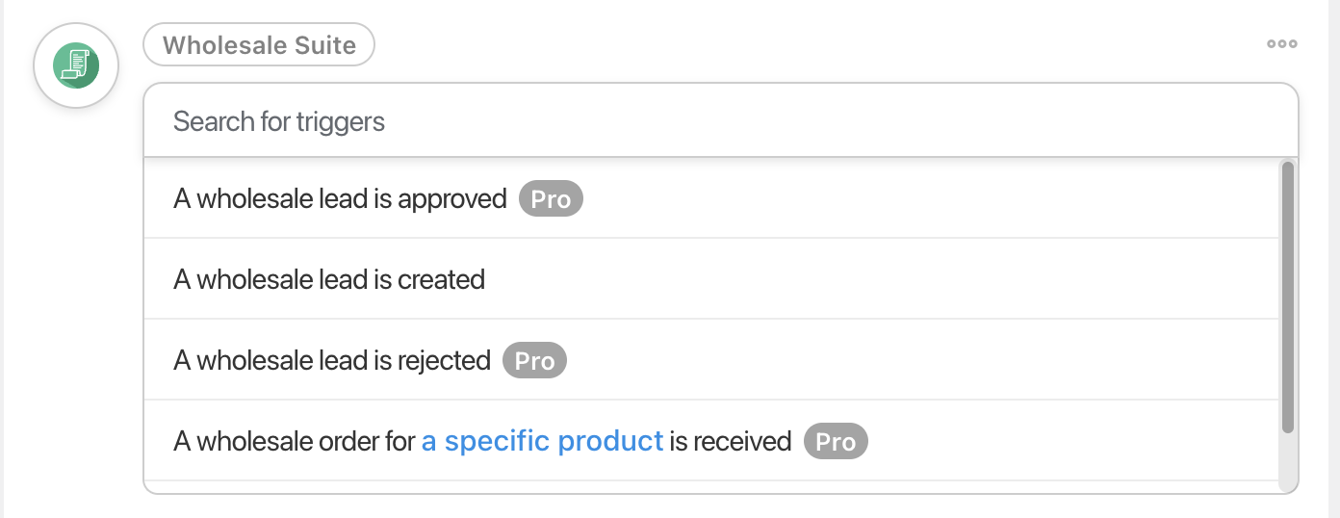Select the Wholesale Suite label pill
The image size is (1340, 518).
tap(259, 45)
